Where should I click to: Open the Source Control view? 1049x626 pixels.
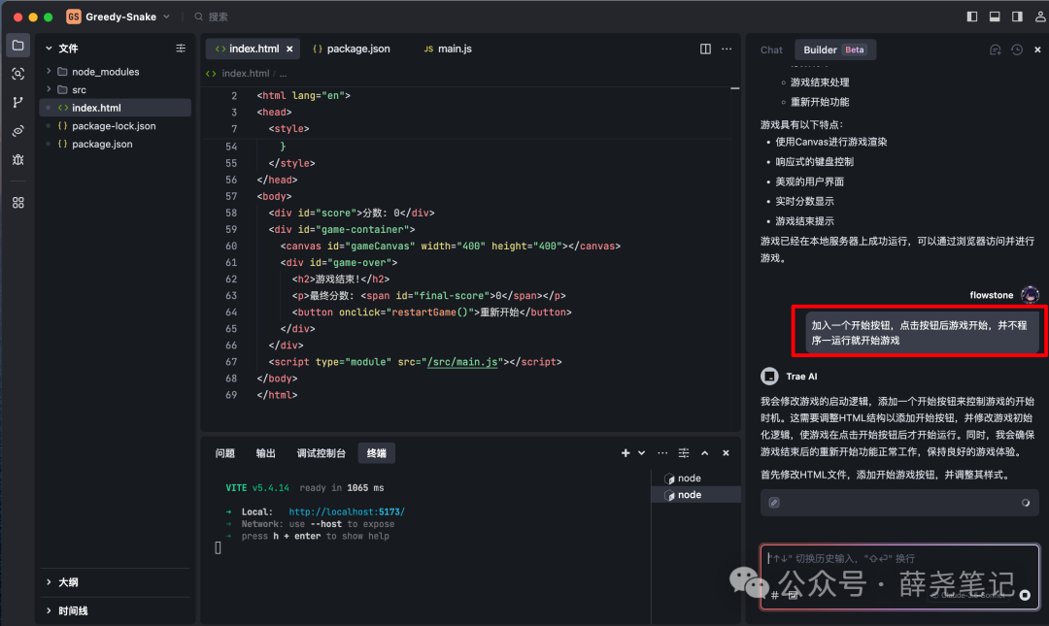point(18,102)
